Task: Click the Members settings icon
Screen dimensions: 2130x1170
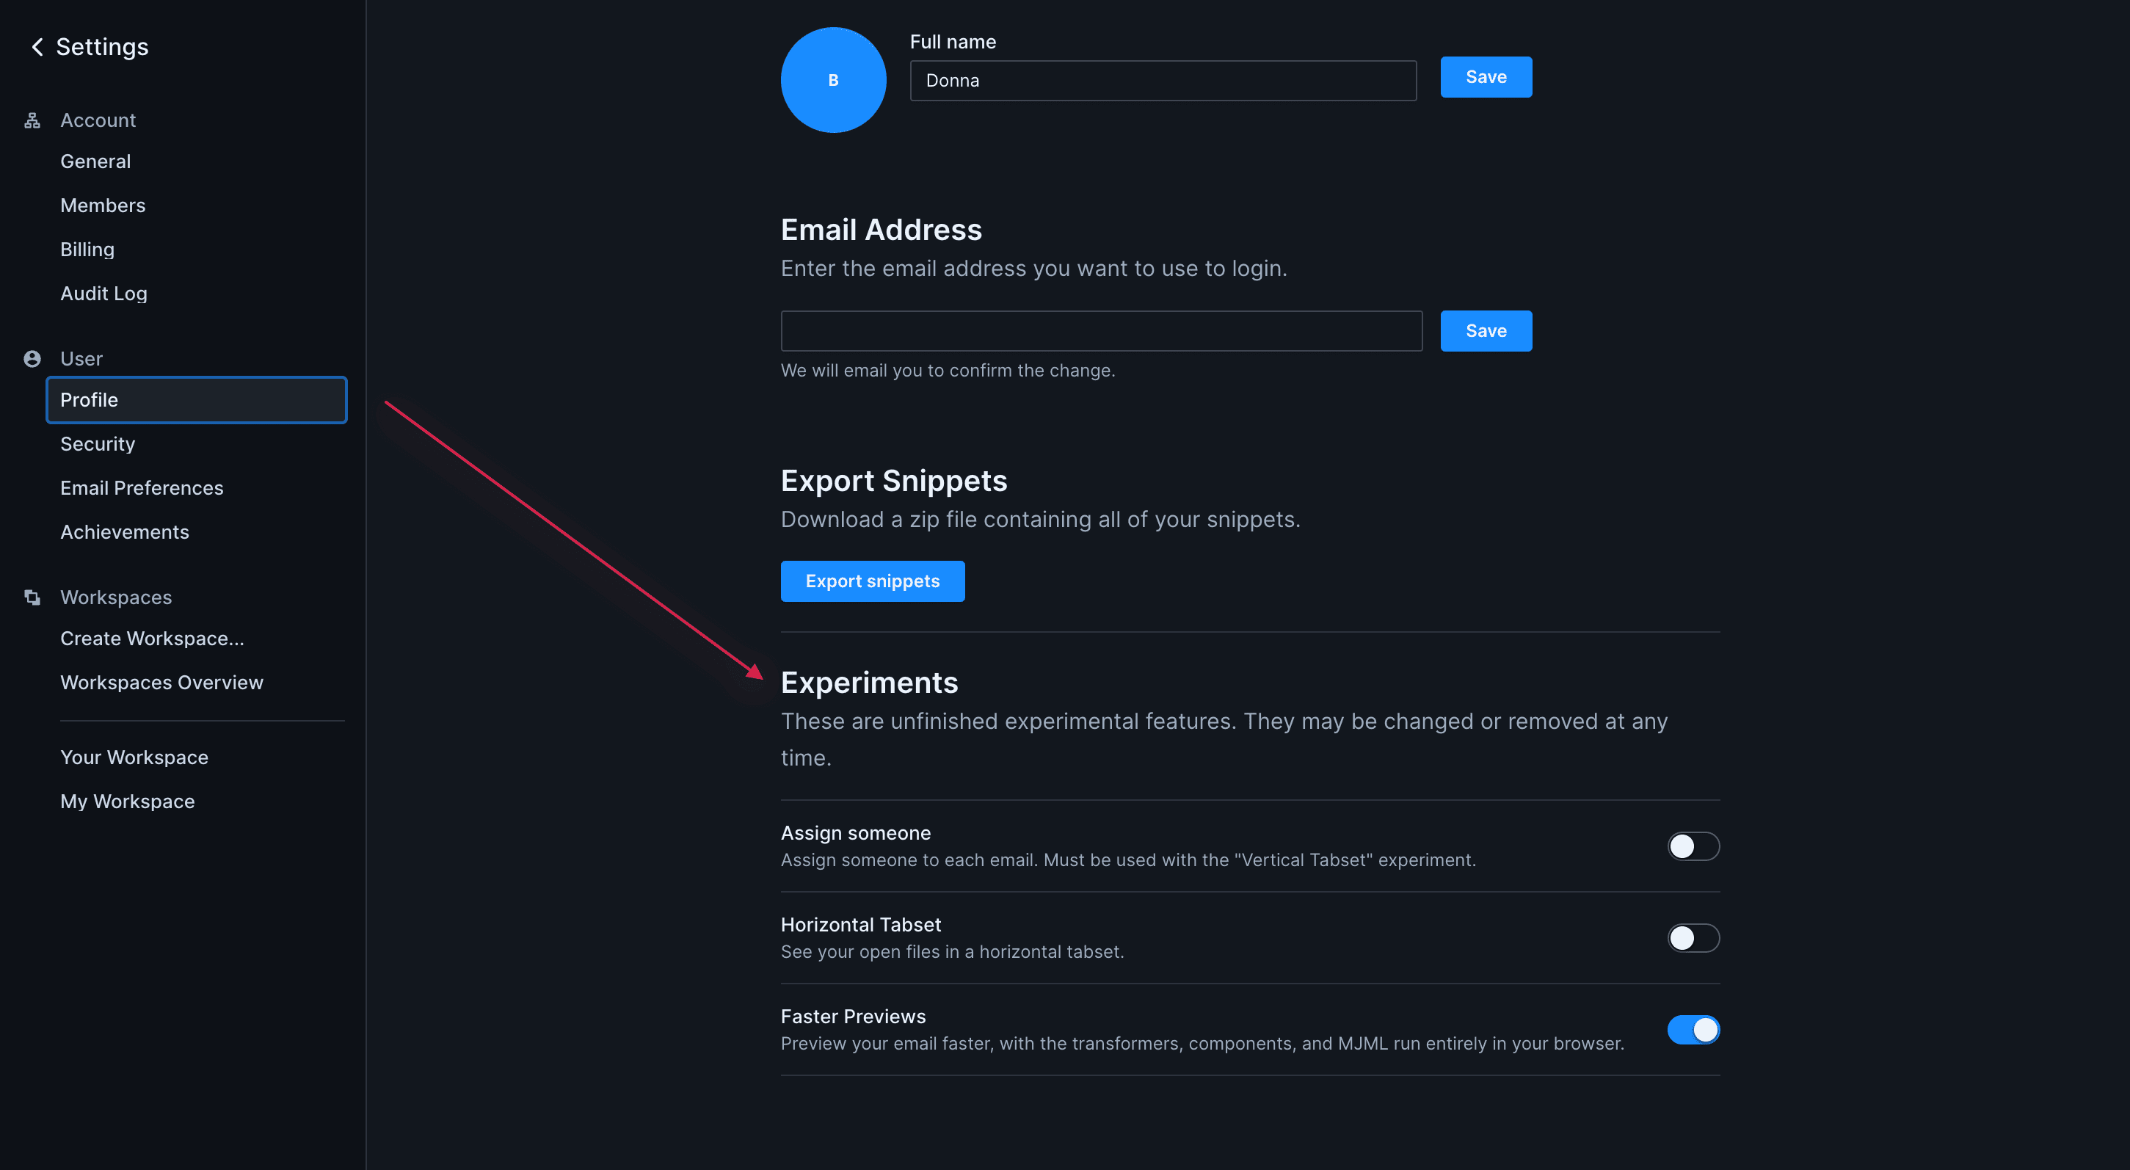Action: click(x=102, y=205)
